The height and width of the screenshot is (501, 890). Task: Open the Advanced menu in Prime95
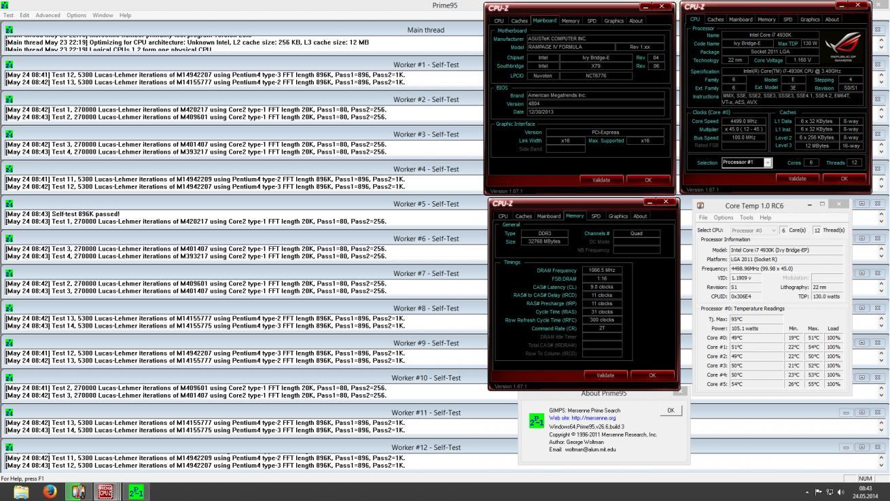48,15
